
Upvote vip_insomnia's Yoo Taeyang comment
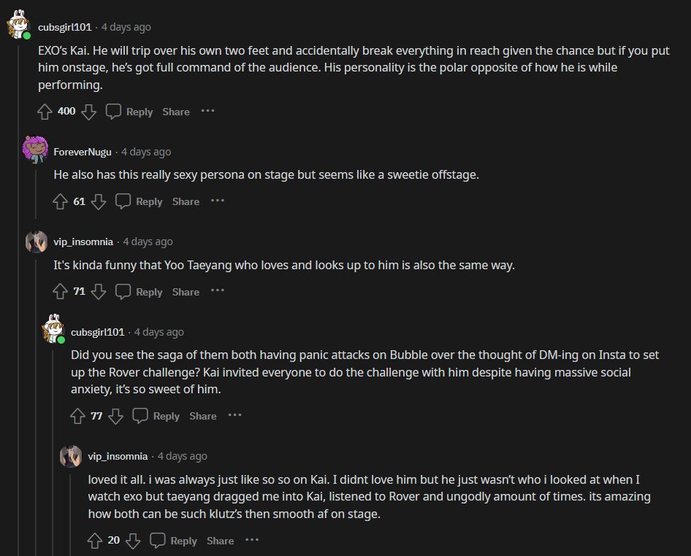coord(61,292)
